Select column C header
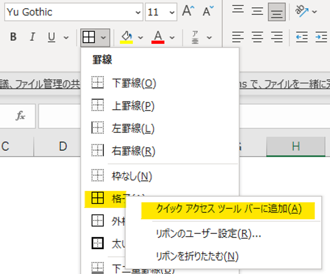This screenshot has height=274, width=330. (17, 146)
